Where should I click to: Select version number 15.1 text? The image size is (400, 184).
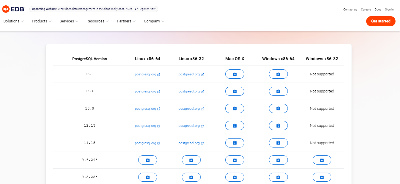[89, 74]
